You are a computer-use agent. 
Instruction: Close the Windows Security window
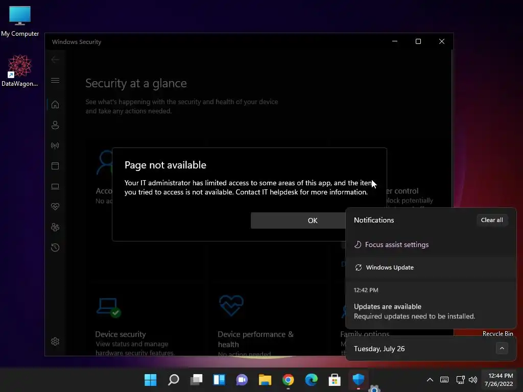(x=442, y=41)
